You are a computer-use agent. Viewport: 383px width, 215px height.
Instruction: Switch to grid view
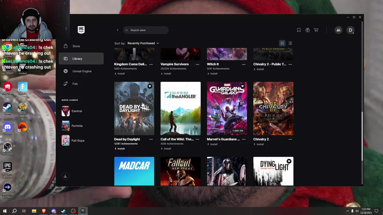(282, 43)
